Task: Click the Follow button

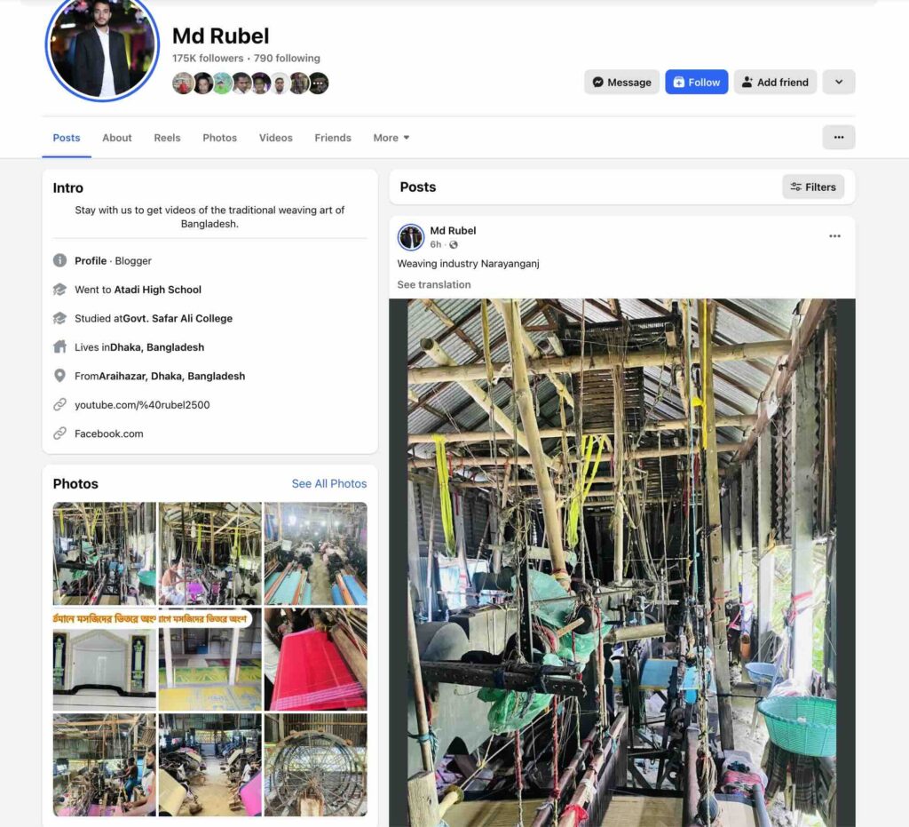Action: click(696, 82)
